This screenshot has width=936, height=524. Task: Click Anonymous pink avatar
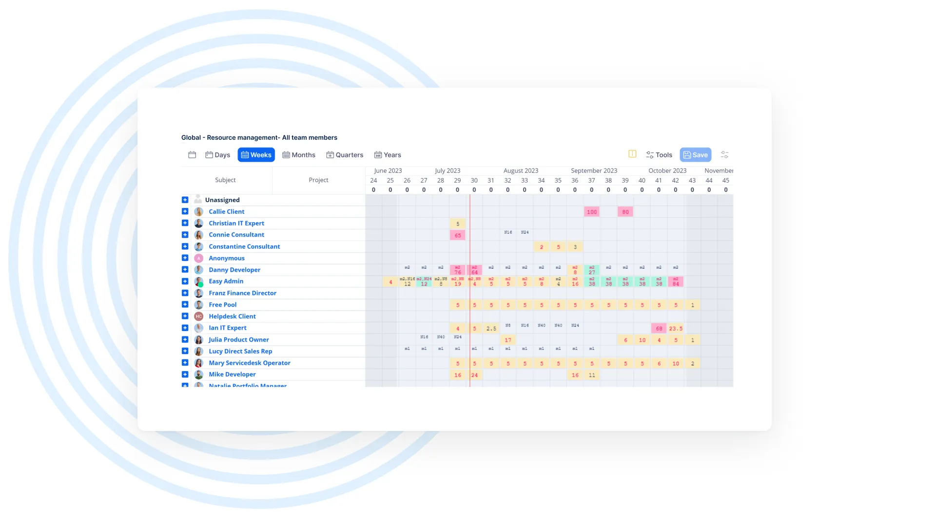(x=198, y=258)
